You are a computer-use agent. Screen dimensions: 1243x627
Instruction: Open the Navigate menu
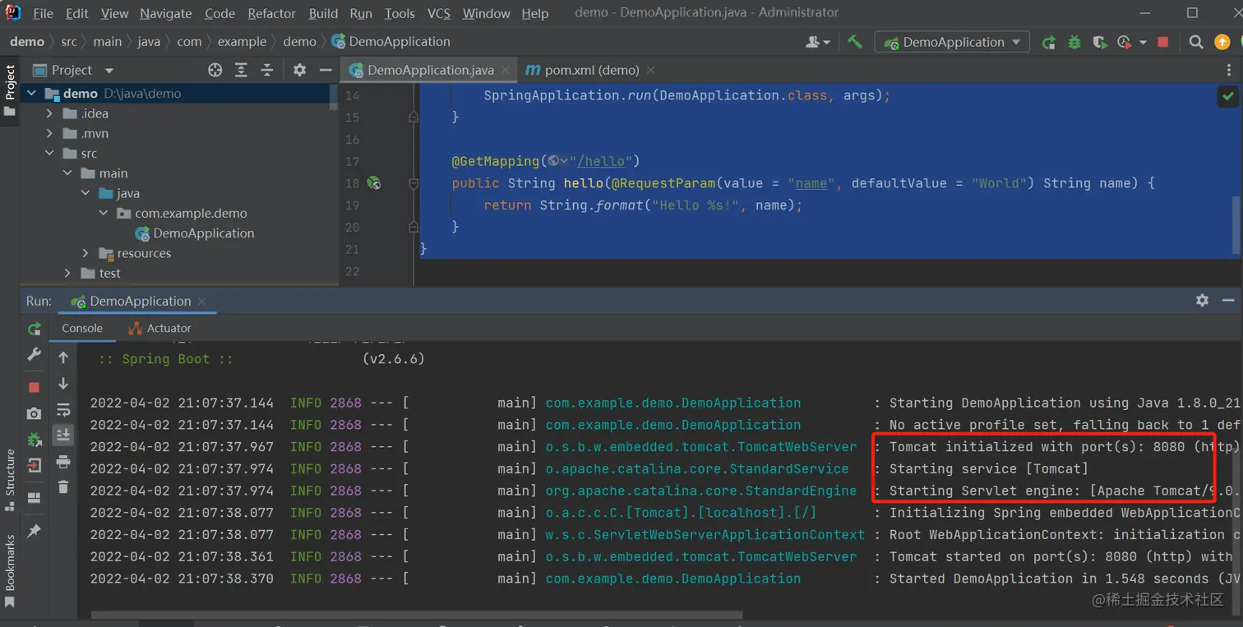coord(166,13)
